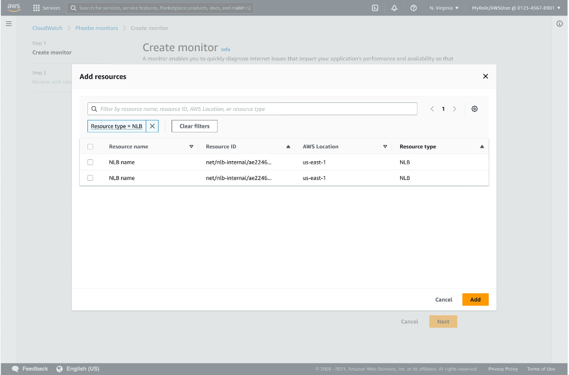Click the Clear filters button

(194, 126)
